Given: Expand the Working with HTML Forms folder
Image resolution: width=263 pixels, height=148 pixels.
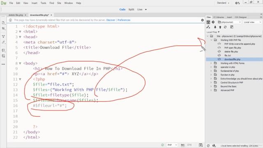Looking at the screenshot, I should pyautogui.click(x=211, y=63).
